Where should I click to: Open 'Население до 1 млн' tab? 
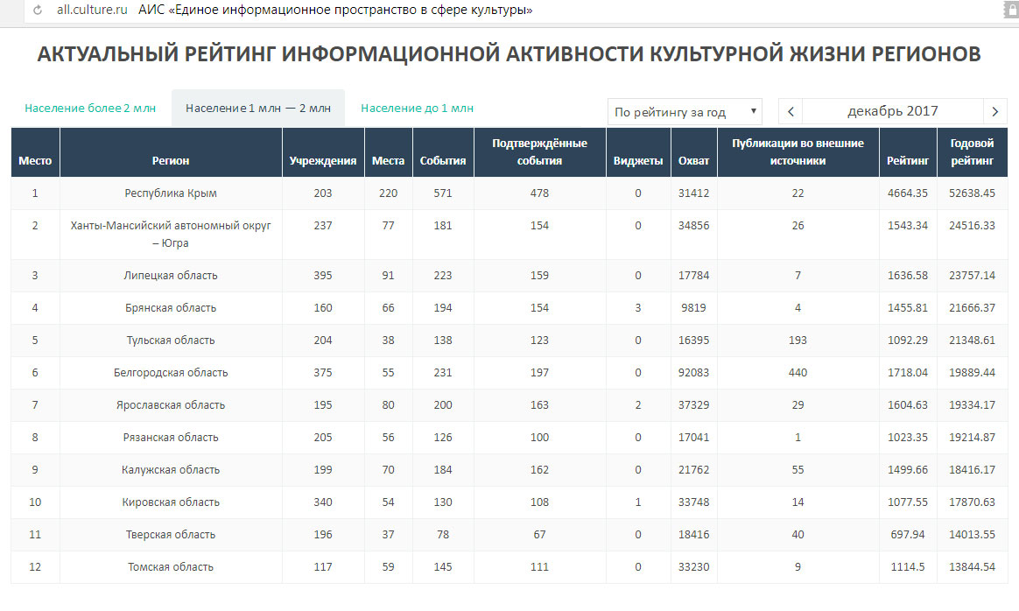tap(417, 109)
